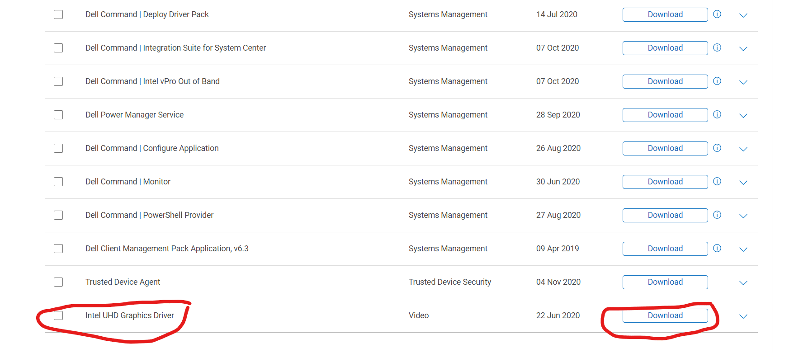The width and height of the screenshot is (794, 353).
Task: Expand details for Intel UHD Graphics Driver
Action: [x=743, y=316]
